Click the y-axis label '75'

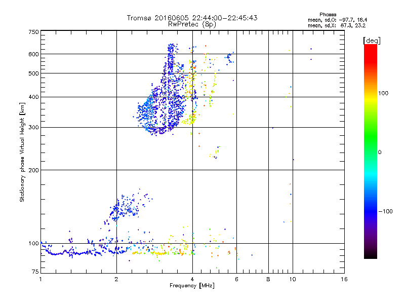click(x=35, y=272)
